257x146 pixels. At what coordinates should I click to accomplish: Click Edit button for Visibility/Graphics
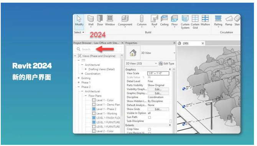click(x=158, y=89)
